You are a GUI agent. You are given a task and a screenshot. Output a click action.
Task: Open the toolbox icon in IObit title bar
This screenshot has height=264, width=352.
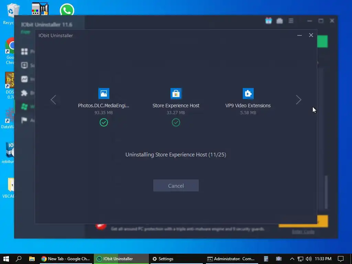(x=279, y=21)
